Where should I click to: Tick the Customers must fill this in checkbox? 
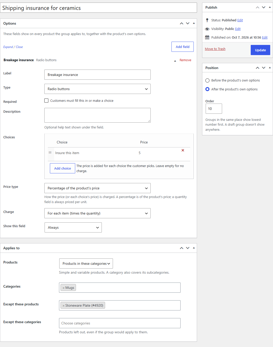[x=46, y=101]
